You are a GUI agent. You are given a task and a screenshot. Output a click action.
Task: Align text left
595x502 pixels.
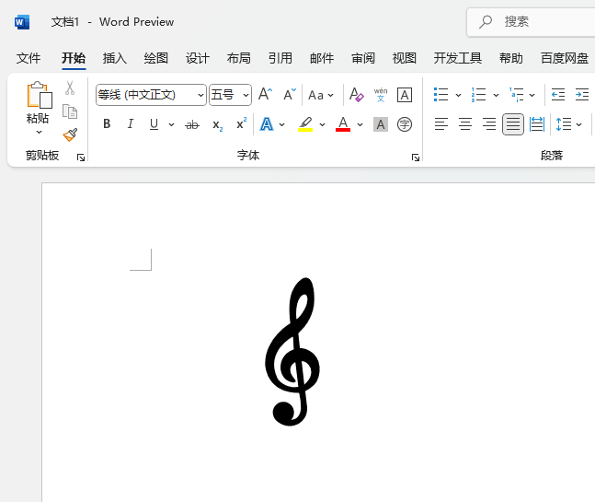tap(441, 124)
